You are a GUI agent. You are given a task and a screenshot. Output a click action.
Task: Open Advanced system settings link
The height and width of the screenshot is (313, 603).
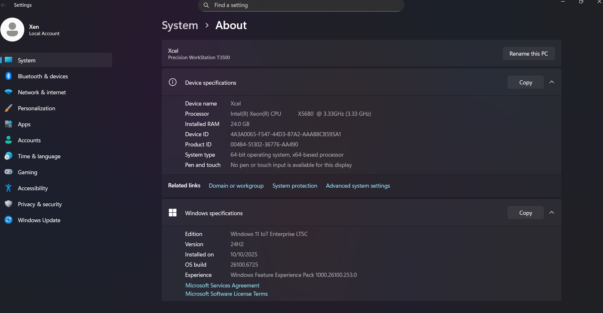[358, 186]
